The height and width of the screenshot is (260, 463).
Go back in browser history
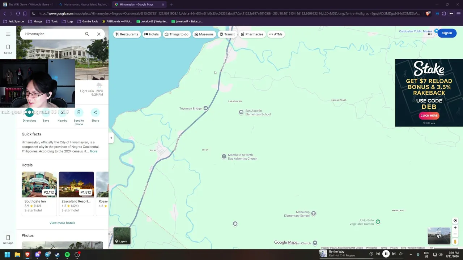tap(5, 14)
